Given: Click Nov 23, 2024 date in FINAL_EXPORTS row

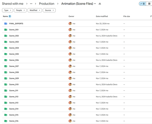Looking at the screenshot, I should tap(103, 23).
